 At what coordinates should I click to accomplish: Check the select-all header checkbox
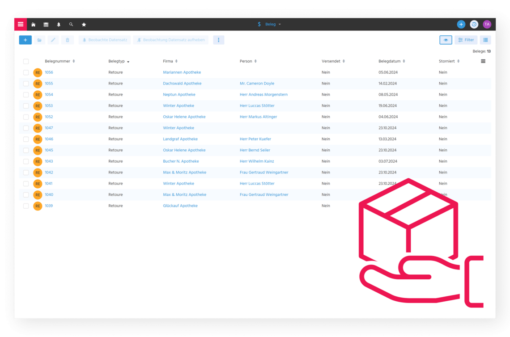point(26,61)
